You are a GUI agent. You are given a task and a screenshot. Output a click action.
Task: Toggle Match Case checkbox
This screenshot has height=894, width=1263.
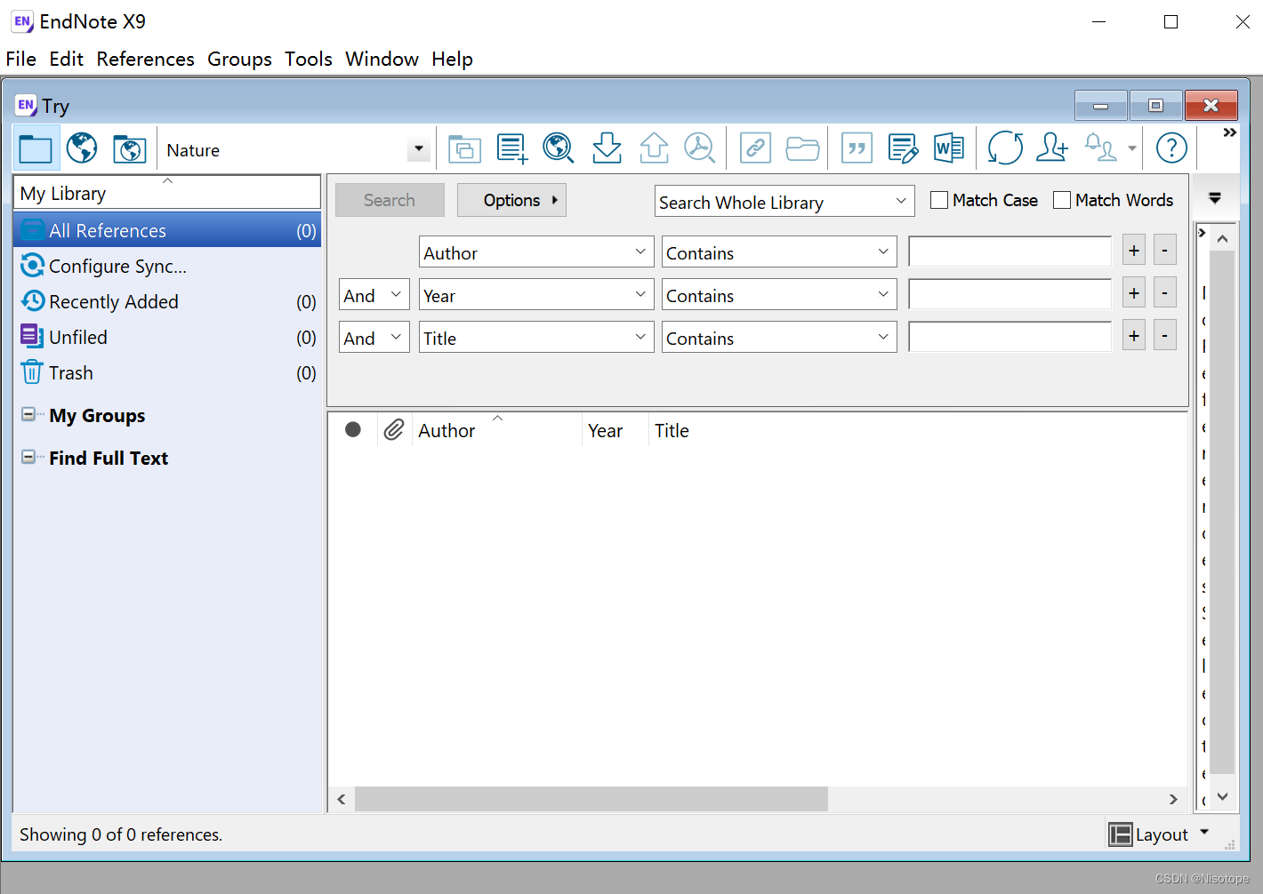pos(938,200)
